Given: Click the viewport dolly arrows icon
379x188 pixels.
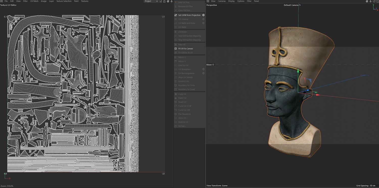Looking at the screenshot, I should click(370, 1).
